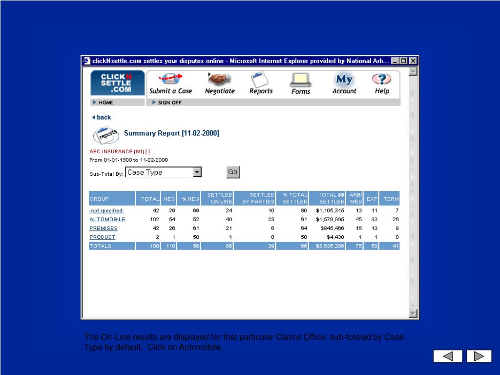Go to previous slide arrow
Screen dimensions: 500x375
[448, 356]
